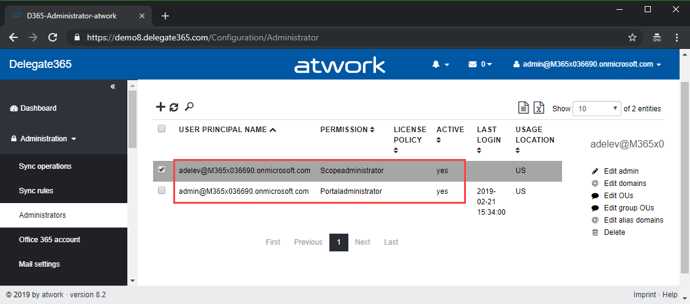This screenshot has width=690, height=304.
Task: Open the Show entries count dropdown
Action: click(x=596, y=109)
